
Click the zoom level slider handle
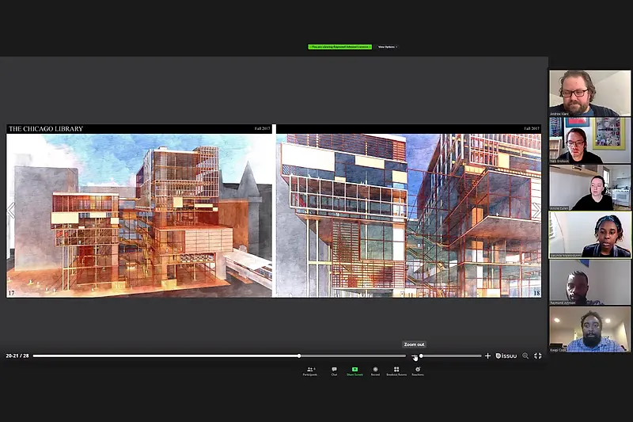coord(421,355)
